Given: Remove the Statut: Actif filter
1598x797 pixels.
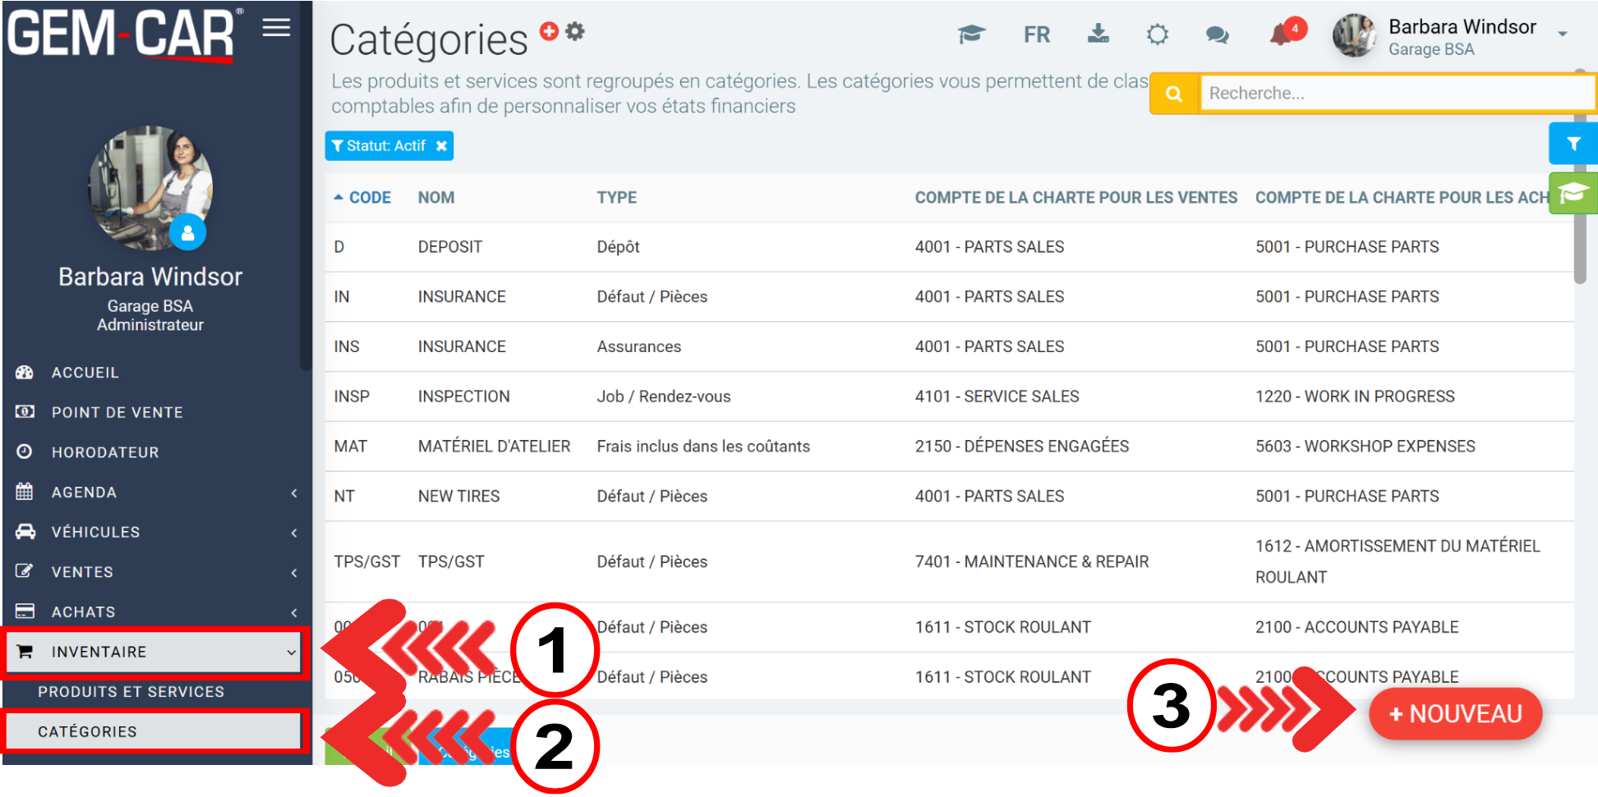Looking at the screenshot, I should (x=441, y=146).
